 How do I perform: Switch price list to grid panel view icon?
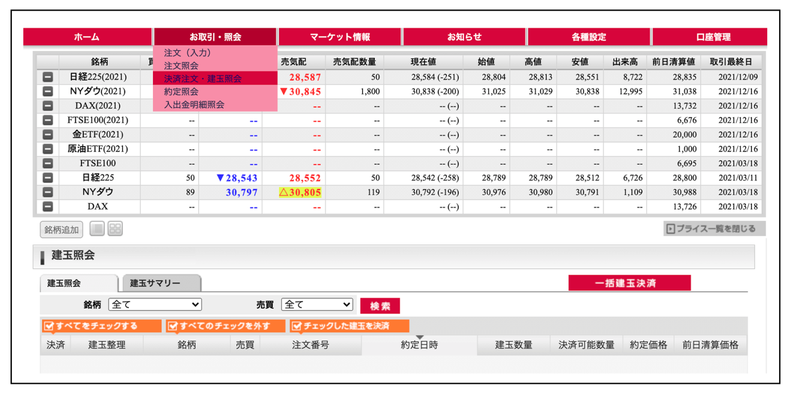point(115,229)
